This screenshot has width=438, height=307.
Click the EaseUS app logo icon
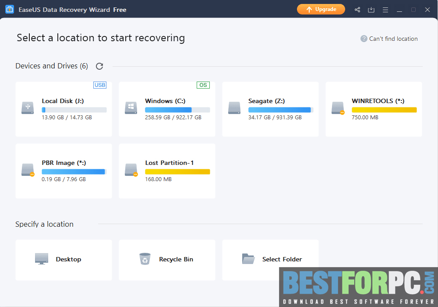click(10, 10)
